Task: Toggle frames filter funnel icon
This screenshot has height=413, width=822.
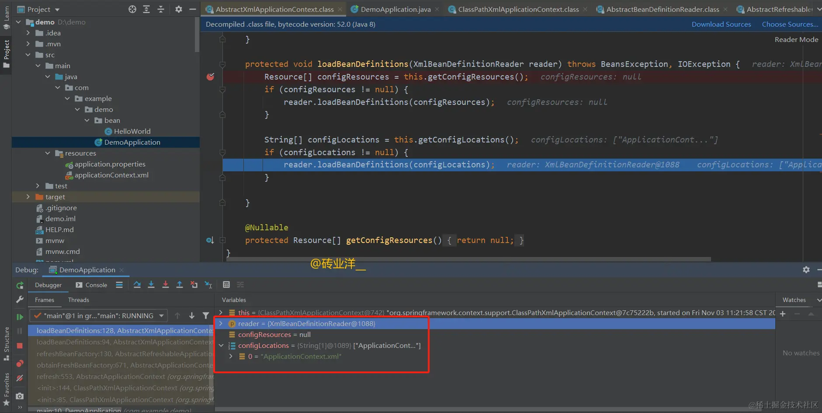Action: pyautogui.click(x=206, y=316)
